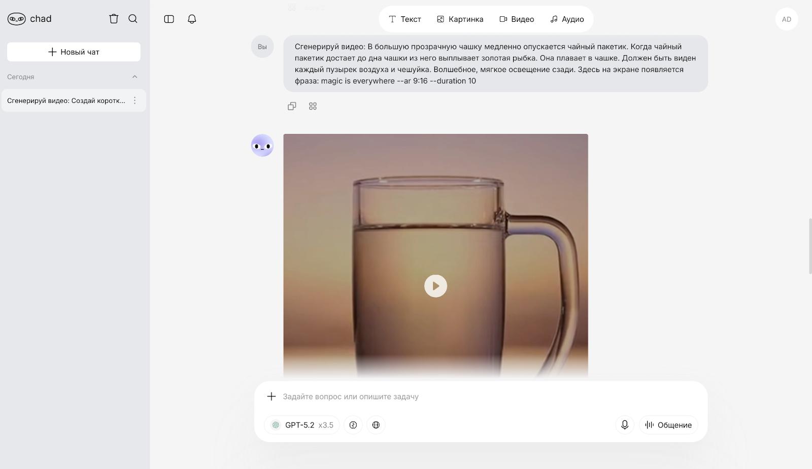Open notifications bell icon

pos(192,19)
